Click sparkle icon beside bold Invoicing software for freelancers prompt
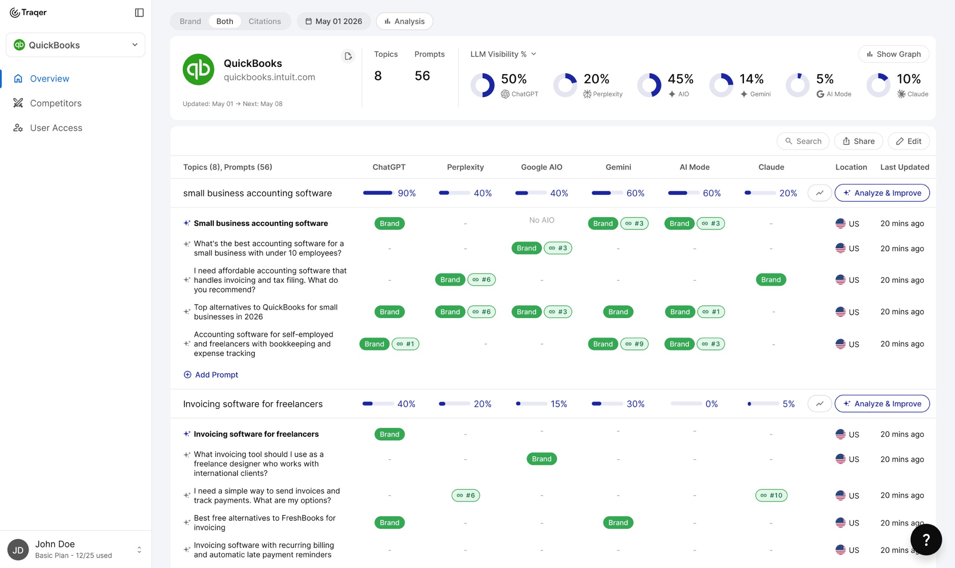This screenshot has height=568, width=955. pyautogui.click(x=186, y=434)
